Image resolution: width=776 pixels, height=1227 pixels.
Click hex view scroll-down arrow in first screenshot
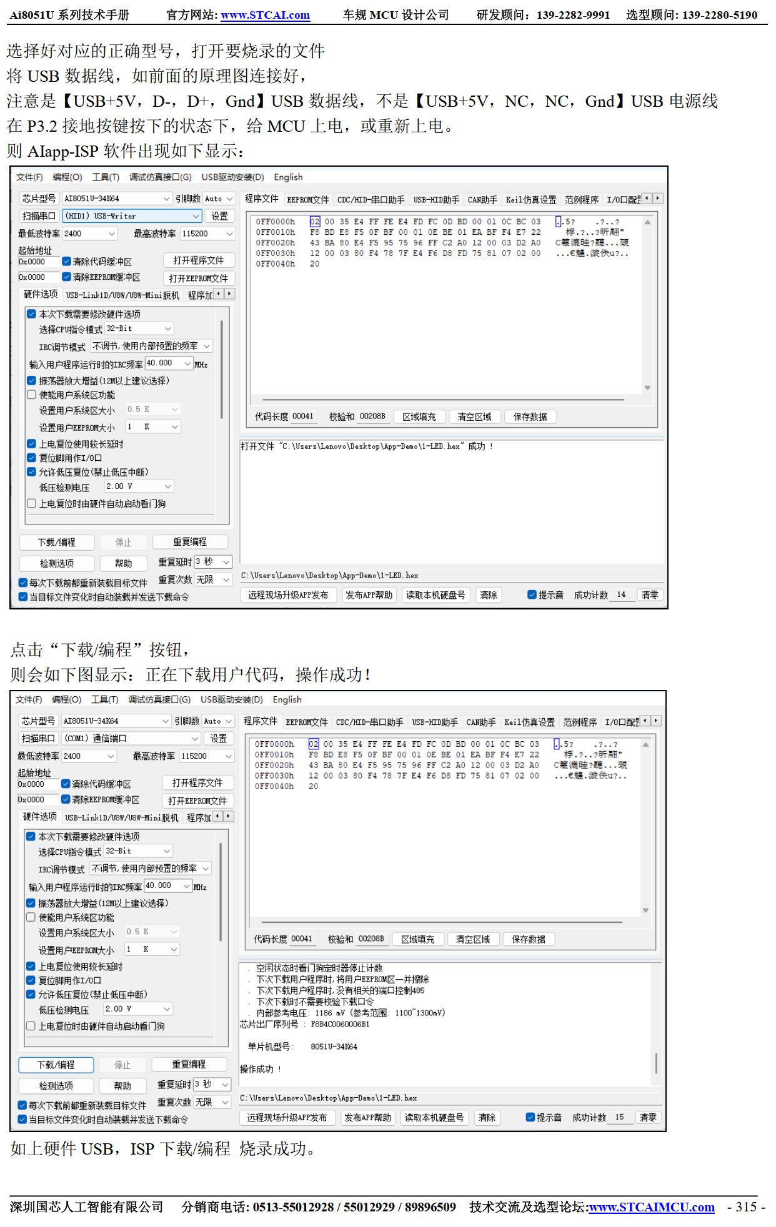coord(648,388)
